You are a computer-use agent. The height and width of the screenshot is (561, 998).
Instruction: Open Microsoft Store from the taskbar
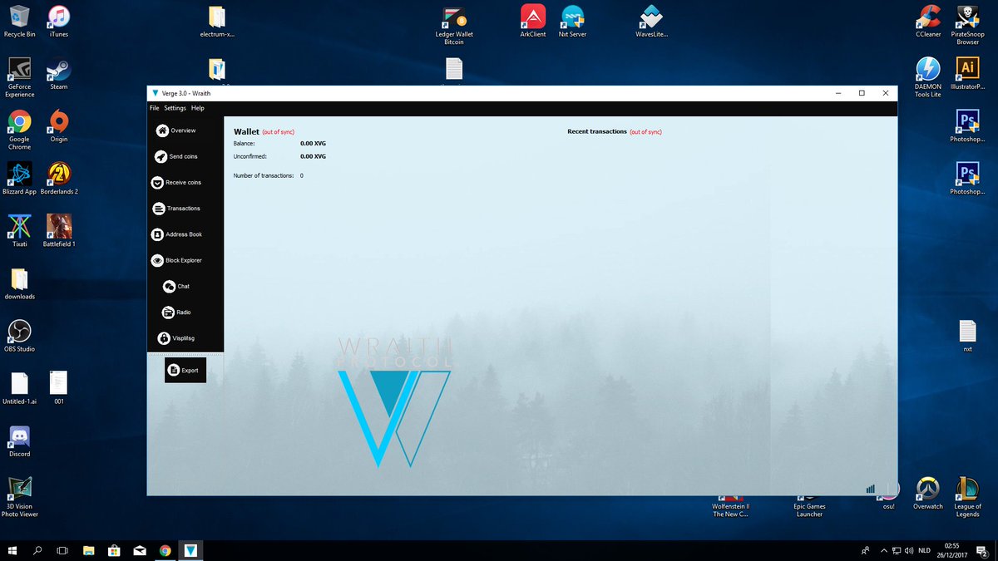click(114, 550)
